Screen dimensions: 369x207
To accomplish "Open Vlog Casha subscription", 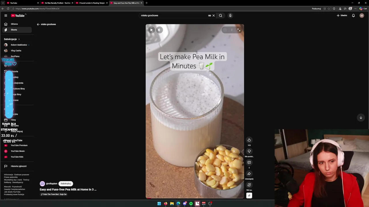I will pos(17,51).
